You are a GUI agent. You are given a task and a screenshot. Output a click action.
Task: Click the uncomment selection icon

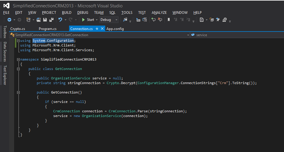pyautogui.click(x=160, y=20)
